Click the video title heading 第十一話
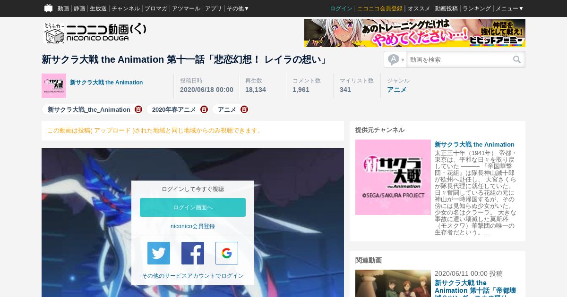This screenshot has height=297, width=567. pos(185,59)
